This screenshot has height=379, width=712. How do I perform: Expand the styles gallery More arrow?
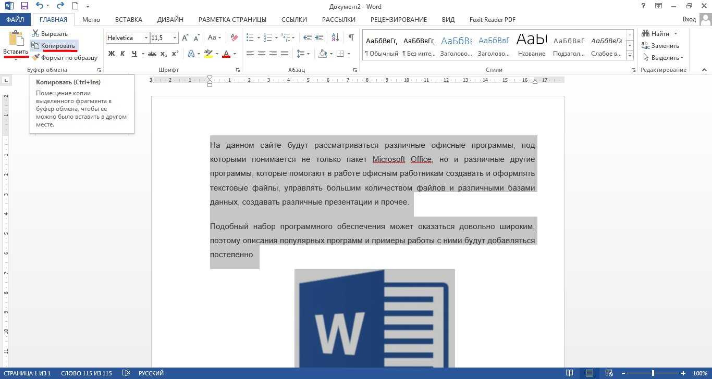tap(630, 56)
